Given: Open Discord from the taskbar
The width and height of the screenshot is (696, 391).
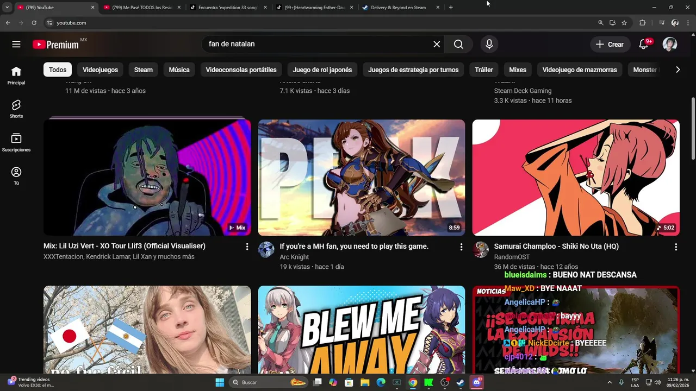Looking at the screenshot, I should 477,382.
